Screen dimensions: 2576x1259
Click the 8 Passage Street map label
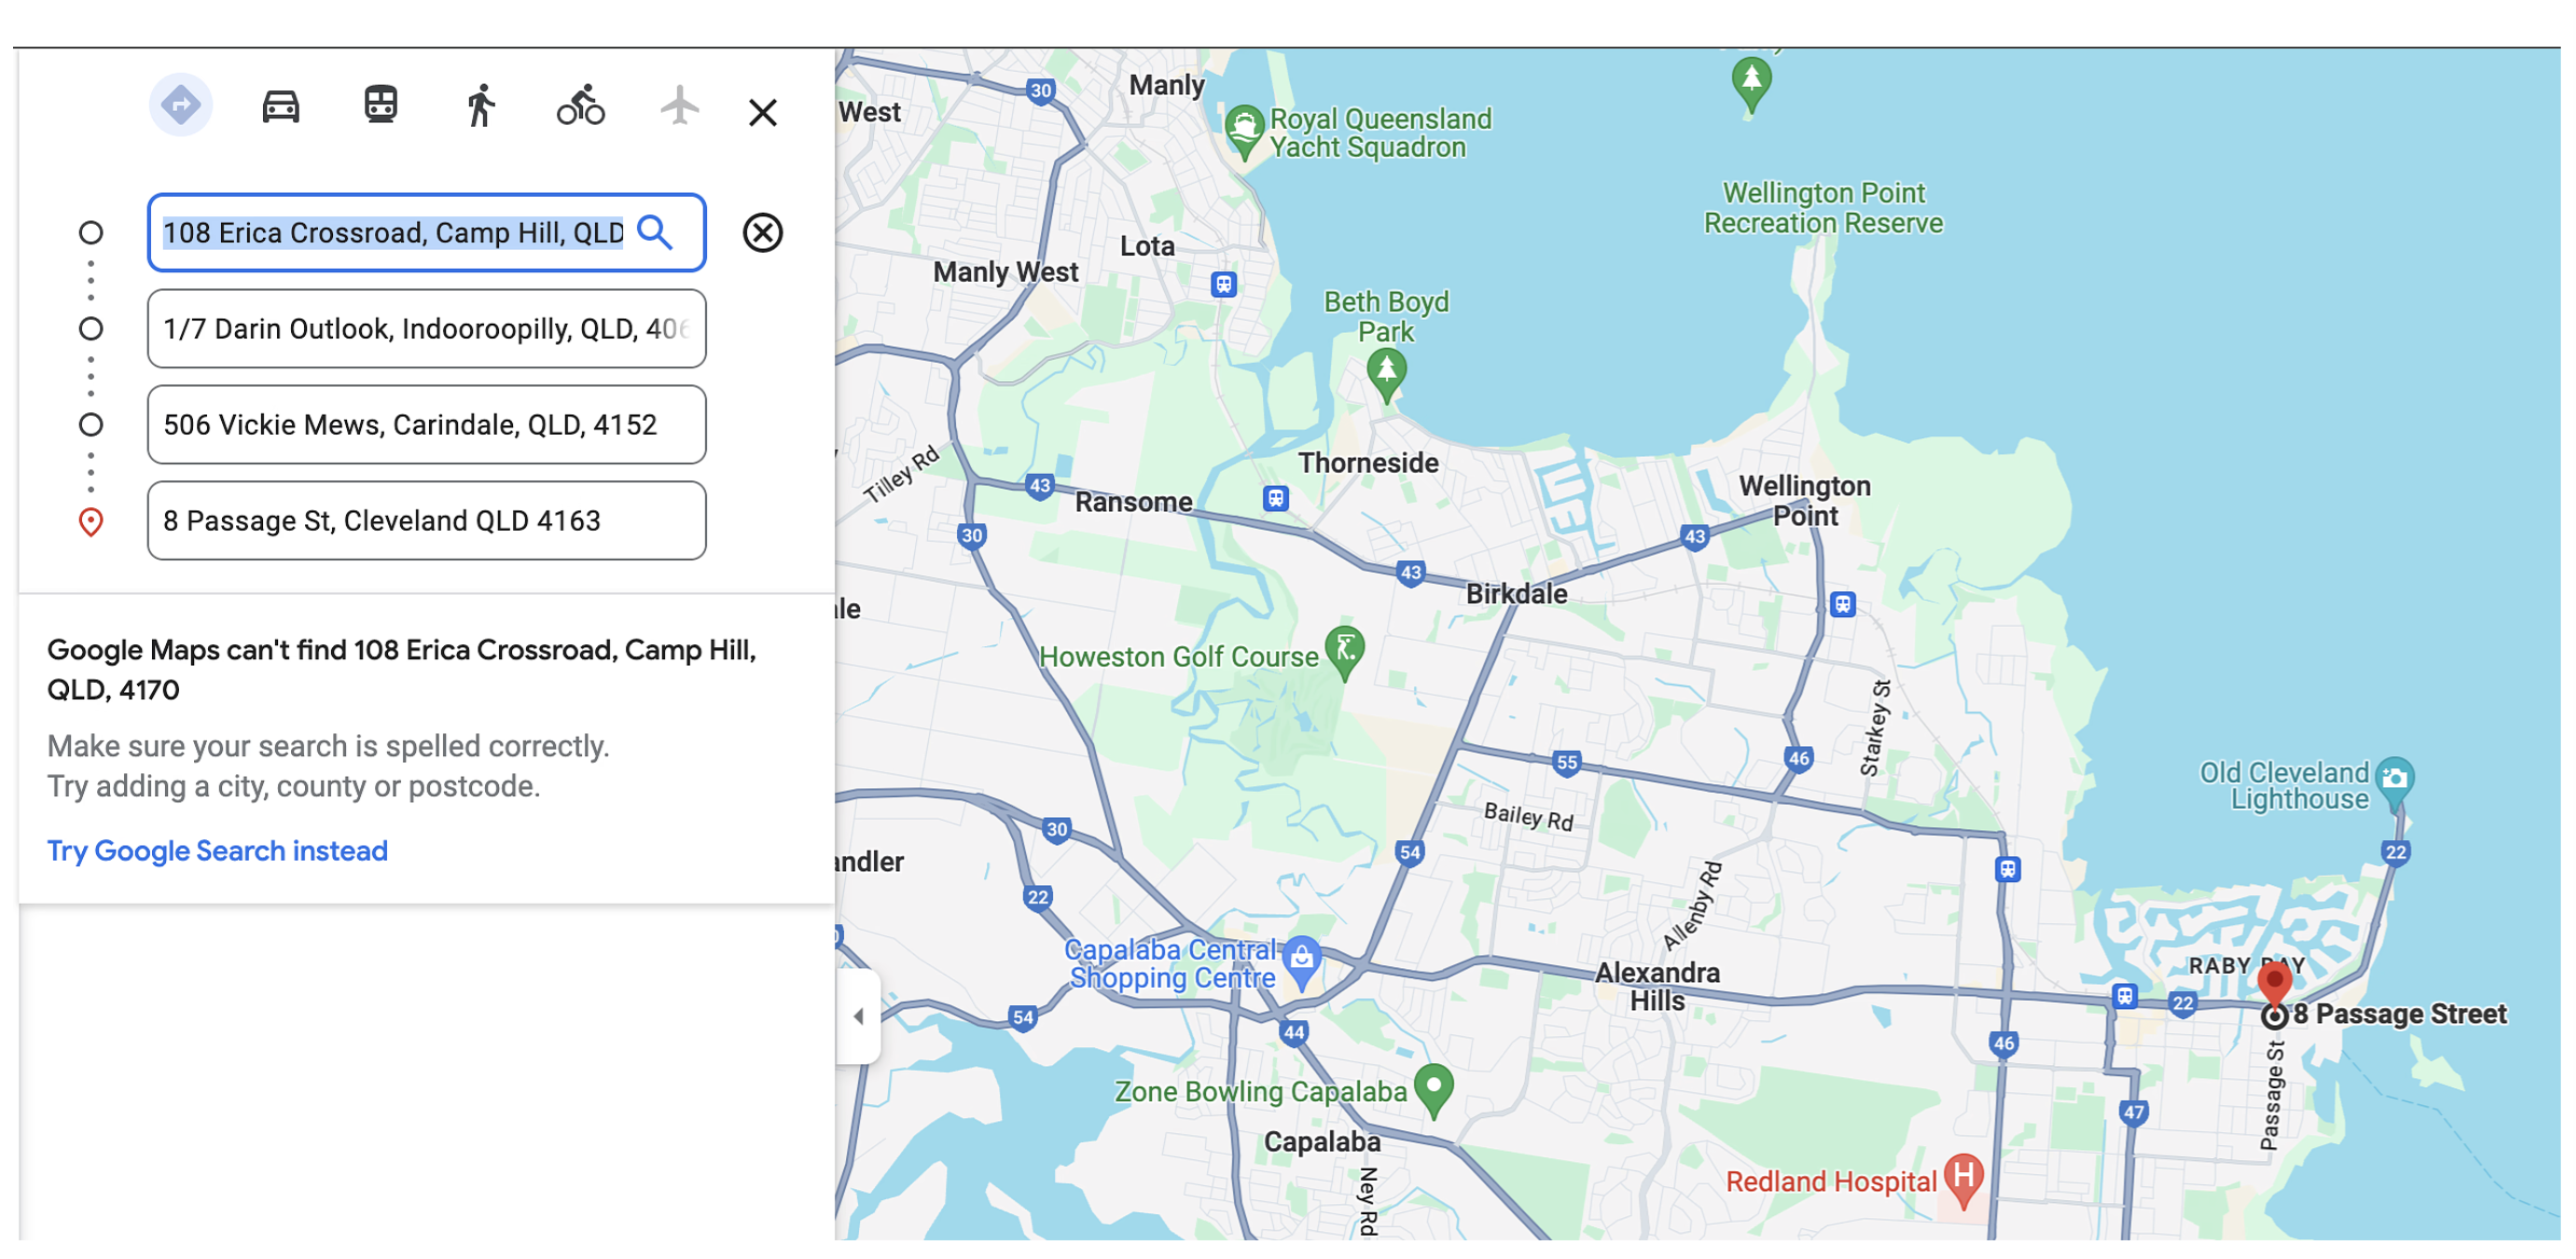point(2399,1014)
